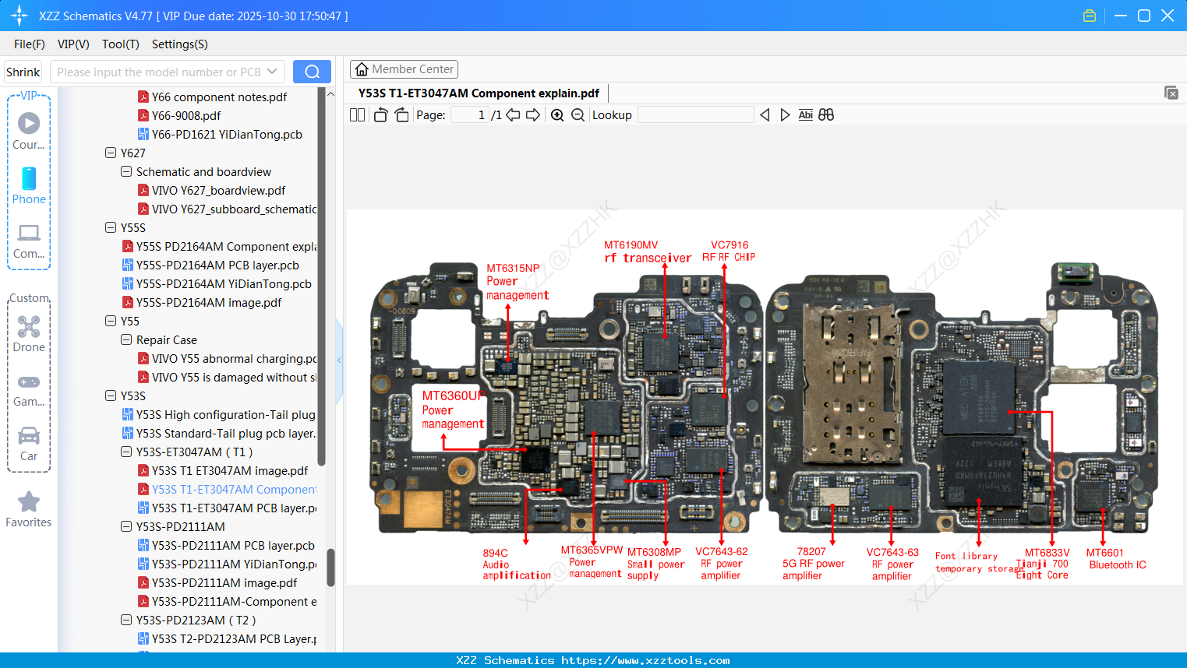Switch to two-page view layout
This screenshot has width=1187, height=668.
(357, 114)
